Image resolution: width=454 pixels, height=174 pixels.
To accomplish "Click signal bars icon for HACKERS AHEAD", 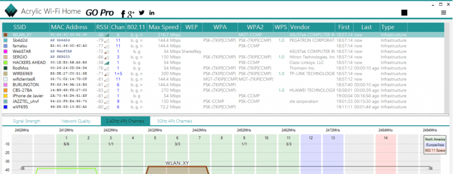I will [107, 63].
